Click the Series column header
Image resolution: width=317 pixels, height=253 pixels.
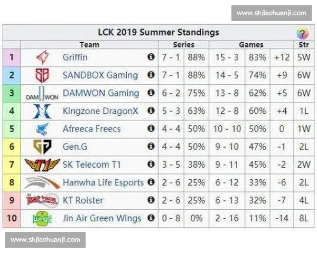click(183, 45)
